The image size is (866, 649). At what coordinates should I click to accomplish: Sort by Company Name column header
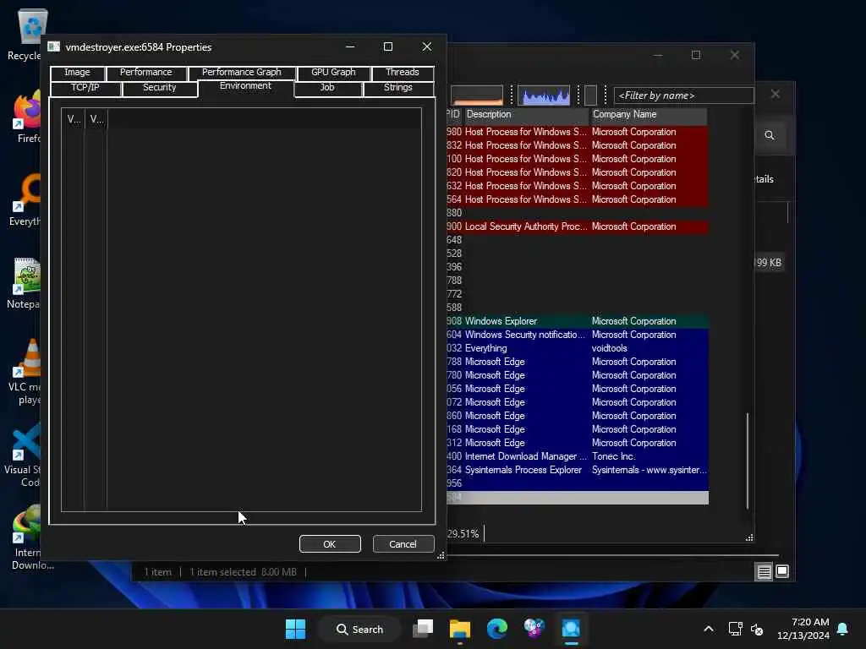(649, 115)
